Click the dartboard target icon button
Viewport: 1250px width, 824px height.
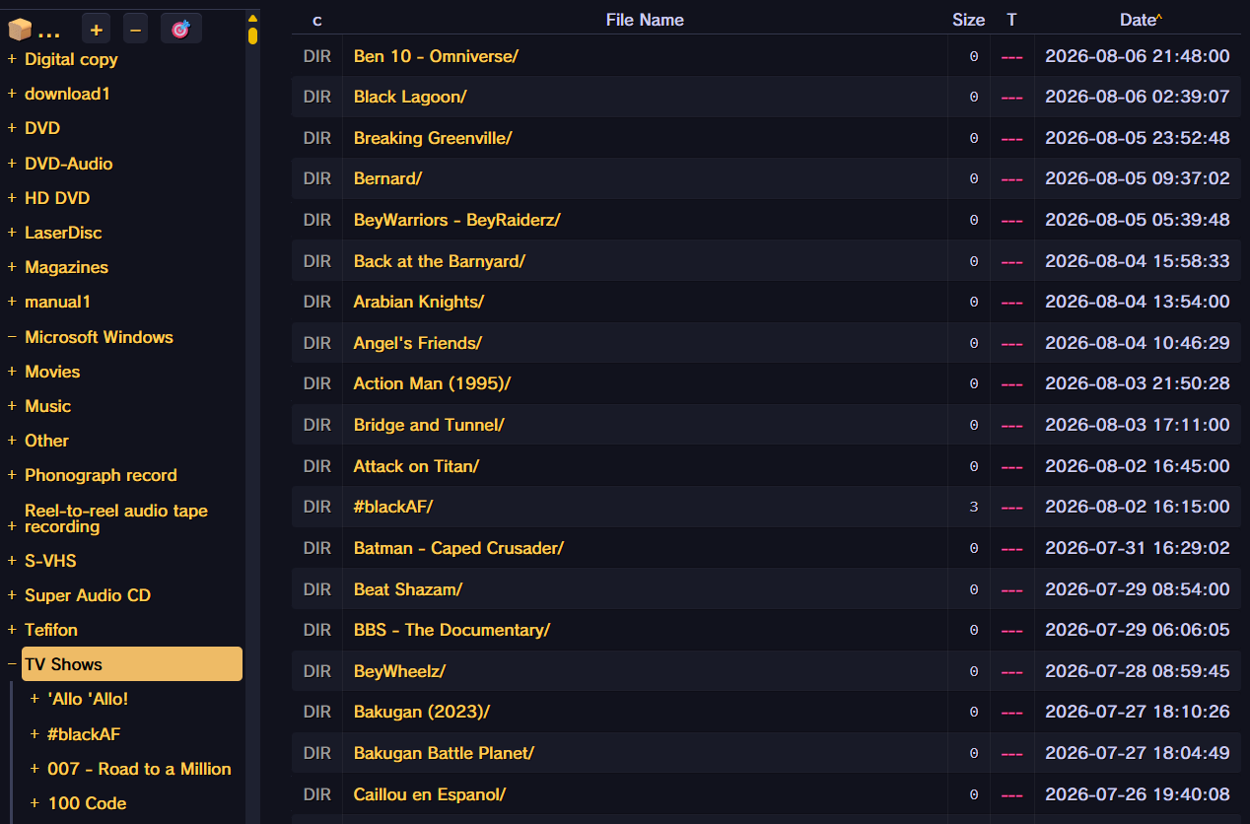click(180, 30)
